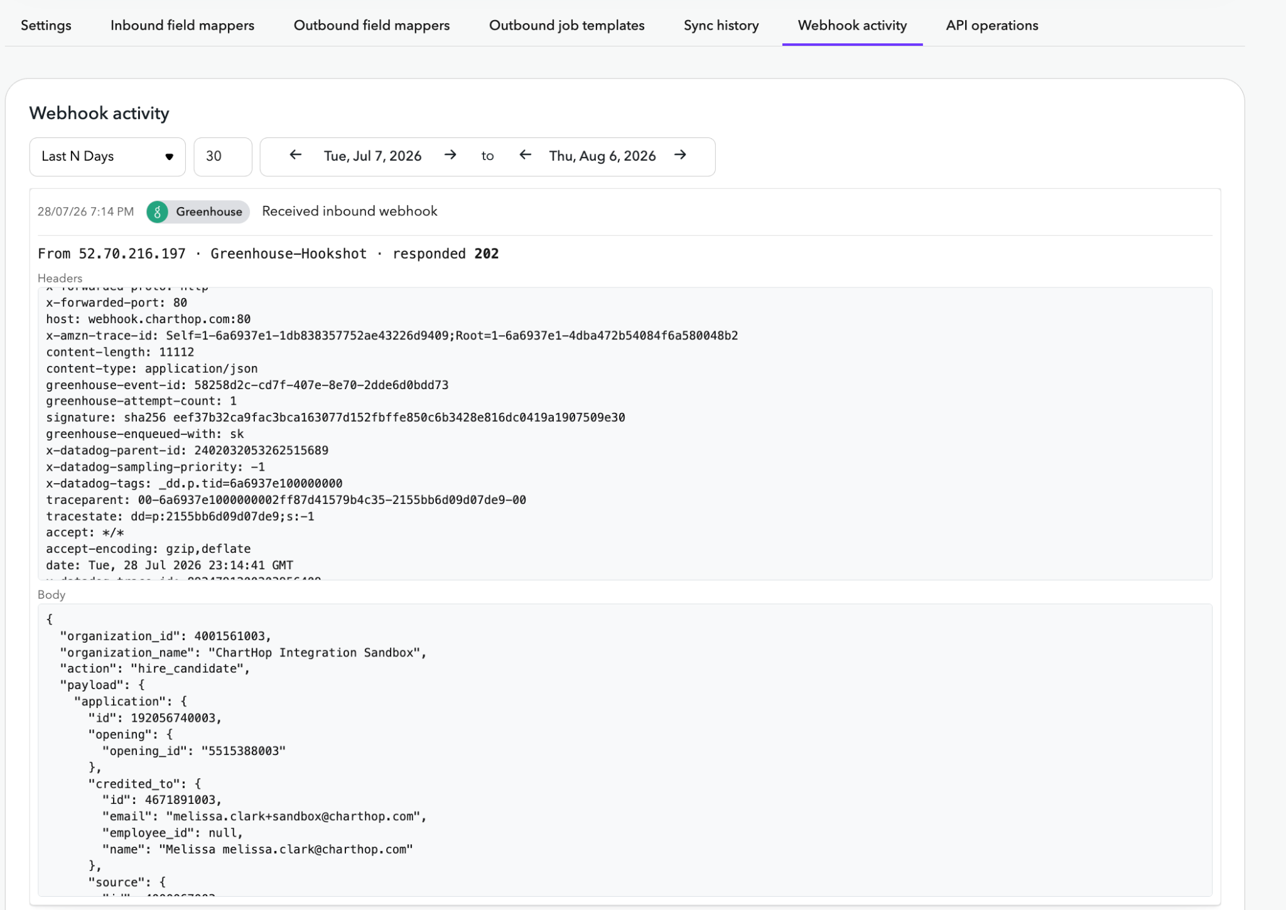Viewport: 1286px width, 910px height.
Task: Click the "source": { line
Action: (127, 882)
